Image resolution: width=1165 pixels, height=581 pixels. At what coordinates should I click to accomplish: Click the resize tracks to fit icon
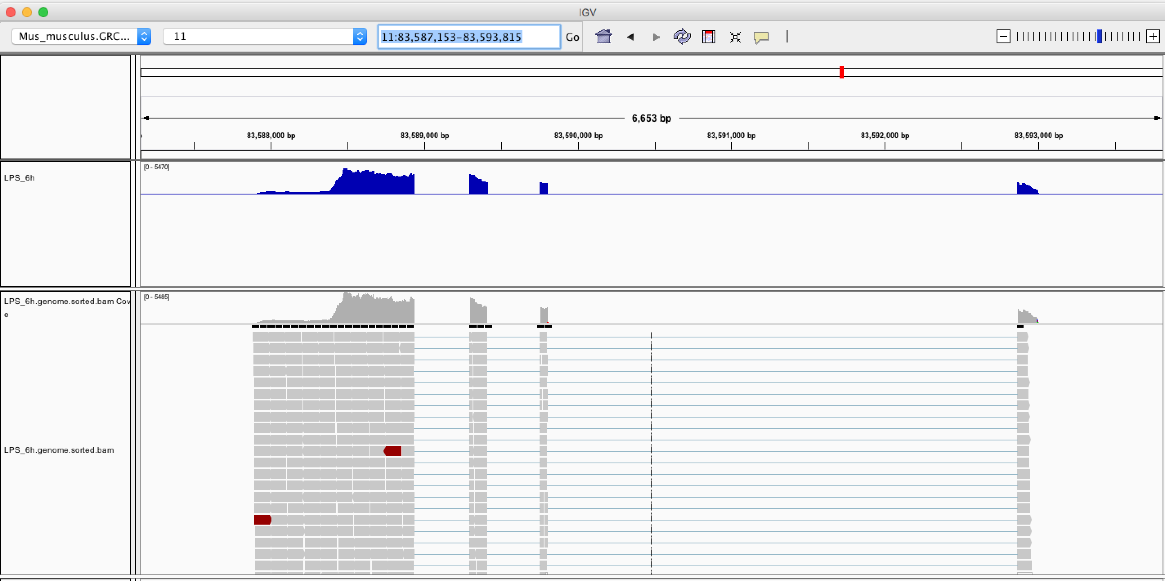click(735, 37)
